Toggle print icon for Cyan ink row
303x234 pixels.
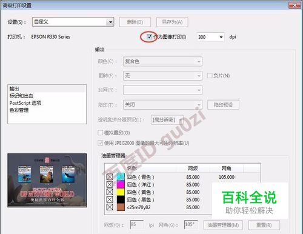point(110,177)
